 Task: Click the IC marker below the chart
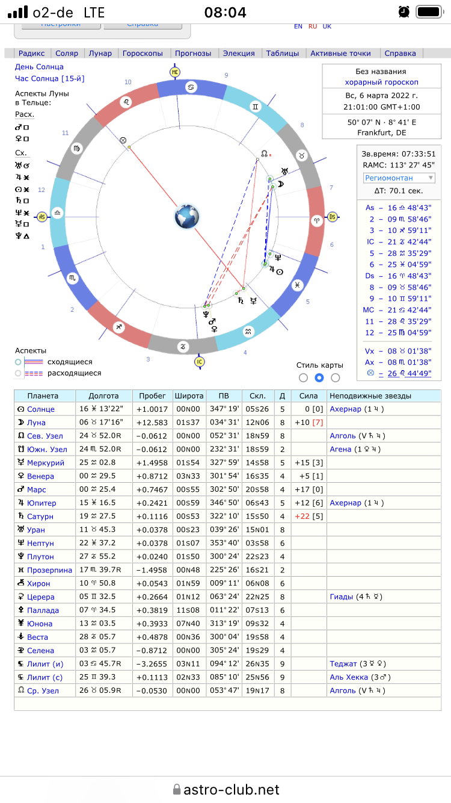coord(199,361)
